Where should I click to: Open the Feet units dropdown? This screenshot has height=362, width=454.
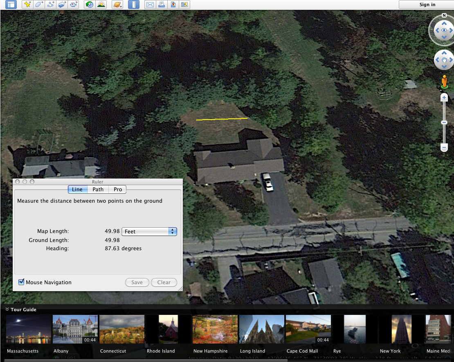tap(149, 231)
